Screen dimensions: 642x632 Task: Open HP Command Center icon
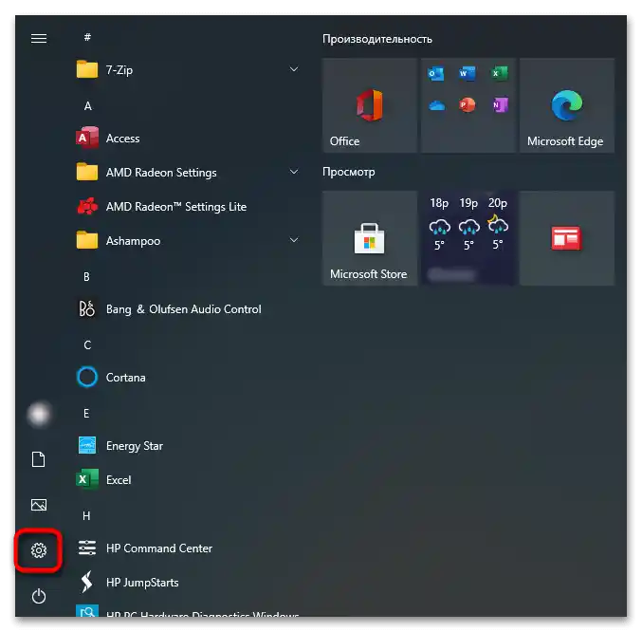87,548
